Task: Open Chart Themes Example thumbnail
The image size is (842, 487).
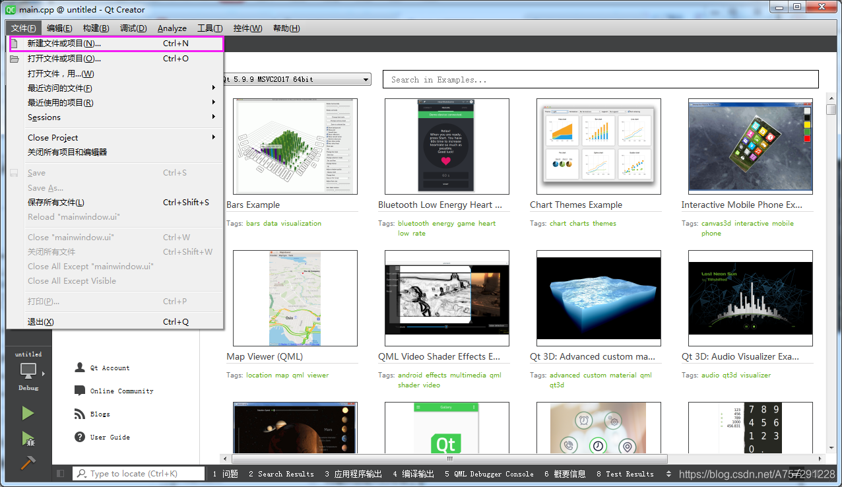Action: (599, 146)
